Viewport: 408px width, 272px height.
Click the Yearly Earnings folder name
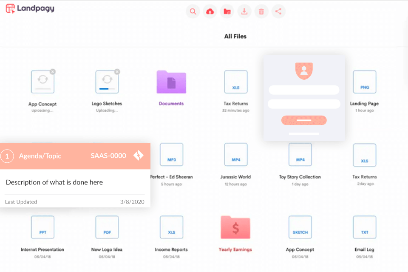click(235, 249)
